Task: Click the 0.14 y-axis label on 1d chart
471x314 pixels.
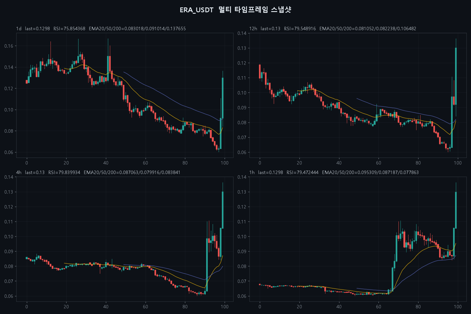Action: [x=9, y=67]
